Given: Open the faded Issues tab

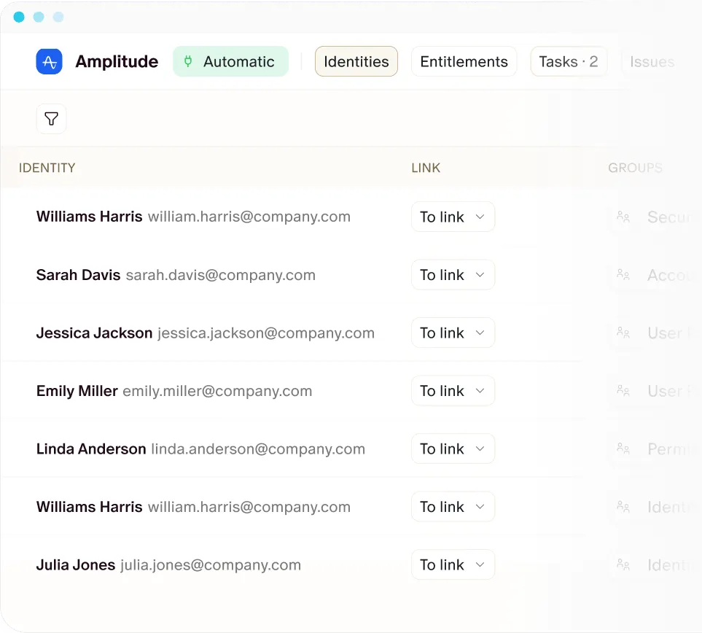Looking at the screenshot, I should pyautogui.click(x=652, y=61).
